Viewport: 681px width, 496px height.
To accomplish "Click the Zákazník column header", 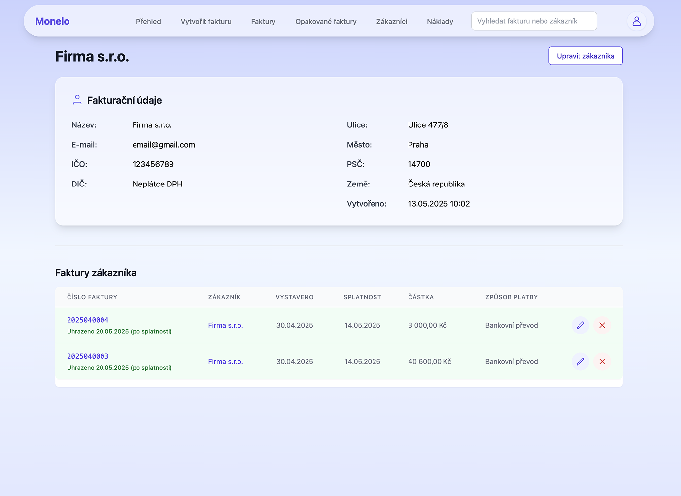I will [224, 297].
